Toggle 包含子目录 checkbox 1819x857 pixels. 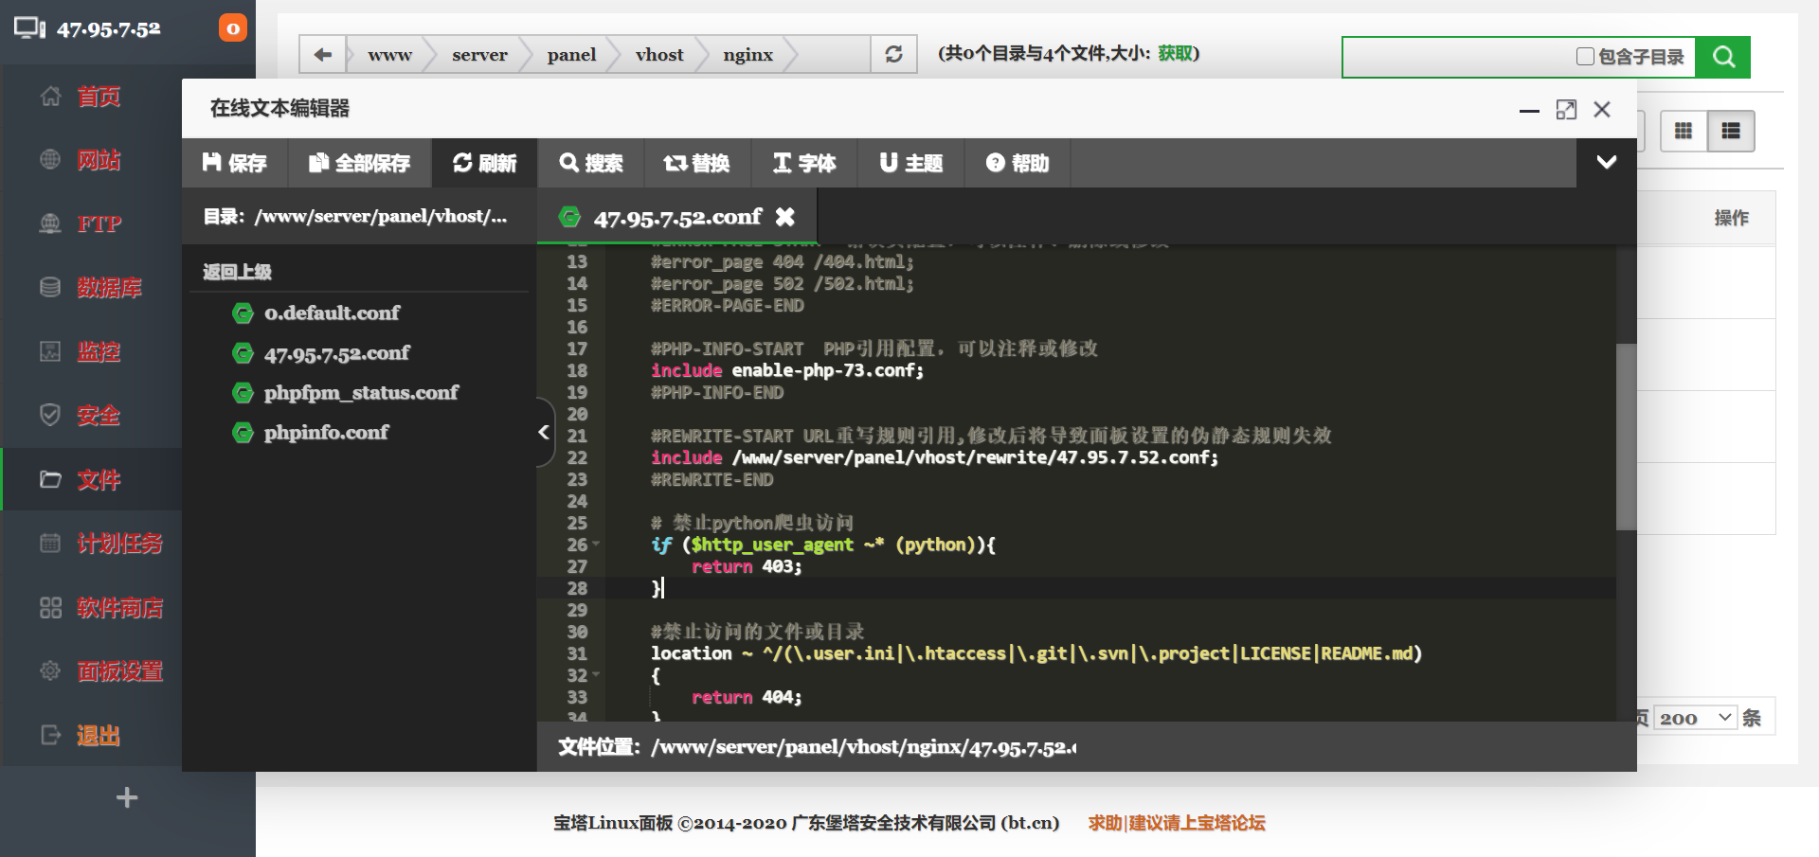tap(1585, 56)
